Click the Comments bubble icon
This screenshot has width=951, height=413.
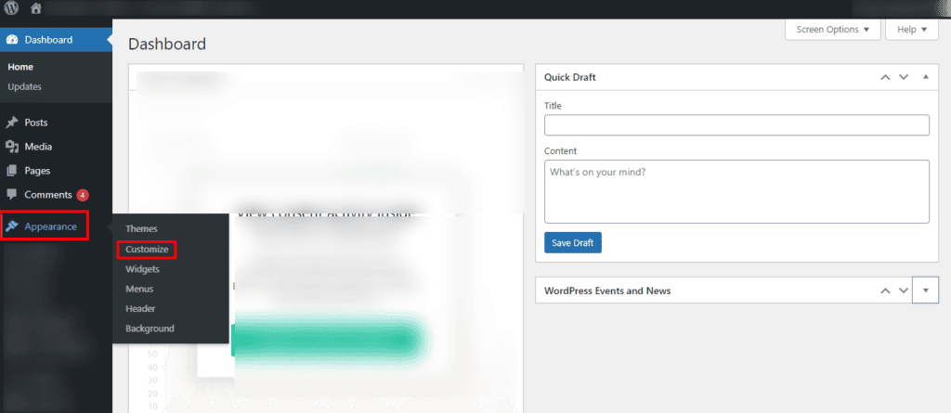point(12,195)
